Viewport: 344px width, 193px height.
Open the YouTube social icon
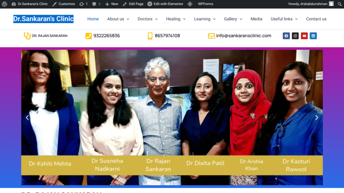tap(304, 36)
